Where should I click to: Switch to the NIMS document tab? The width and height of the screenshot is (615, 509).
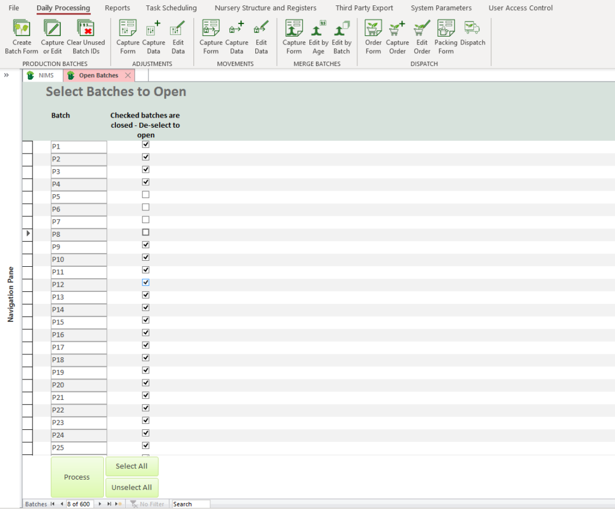41,76
